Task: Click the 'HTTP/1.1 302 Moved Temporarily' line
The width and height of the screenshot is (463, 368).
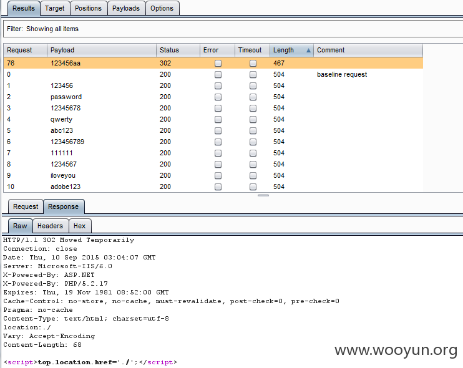Action: tap(69, 240)
